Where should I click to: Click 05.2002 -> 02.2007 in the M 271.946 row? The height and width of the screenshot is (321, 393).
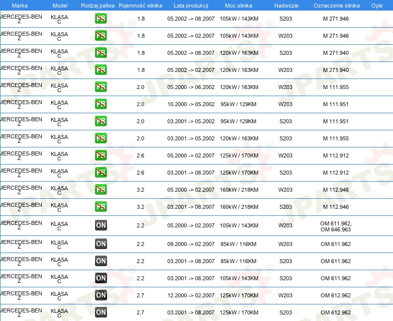[x=191, y=36]
